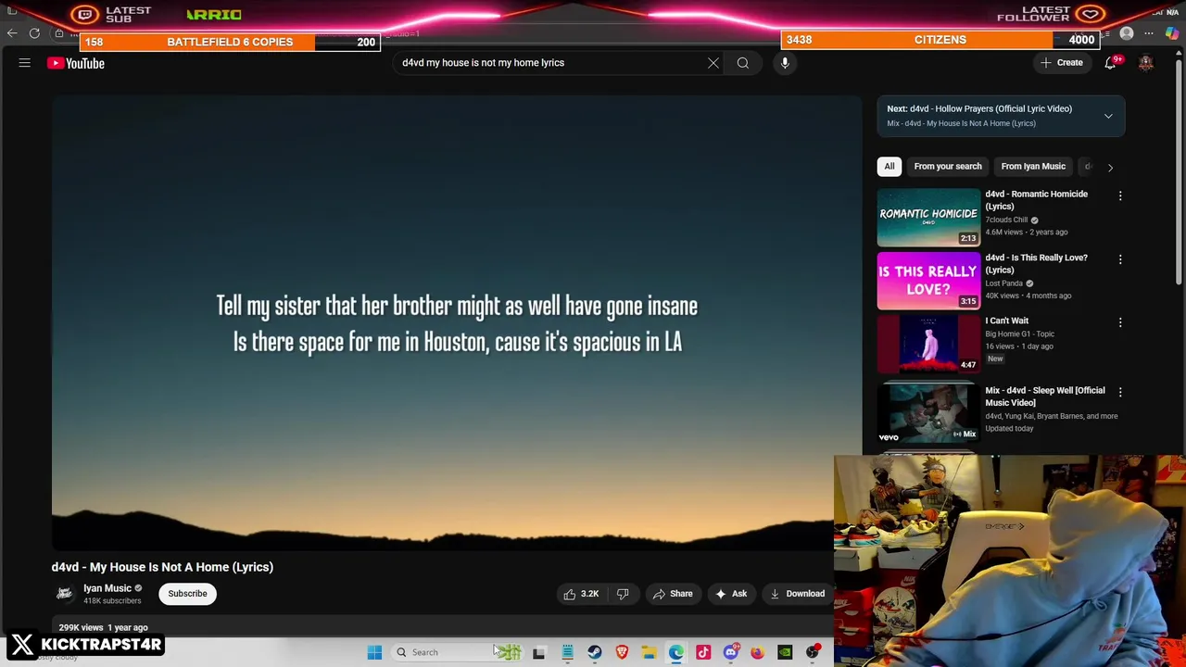
Task: Like the video (3.2K thumbs up)
Action: click(x=582, y=594)
